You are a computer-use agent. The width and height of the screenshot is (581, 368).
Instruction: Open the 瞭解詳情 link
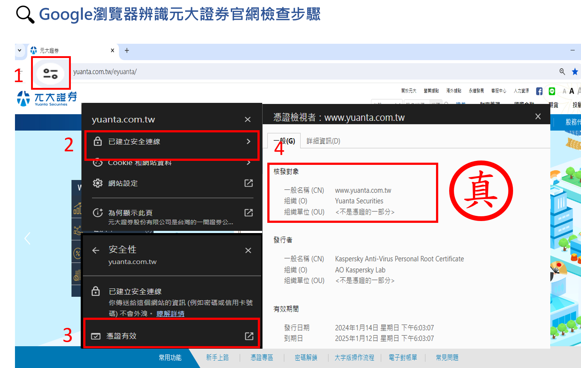coord(170,314)
